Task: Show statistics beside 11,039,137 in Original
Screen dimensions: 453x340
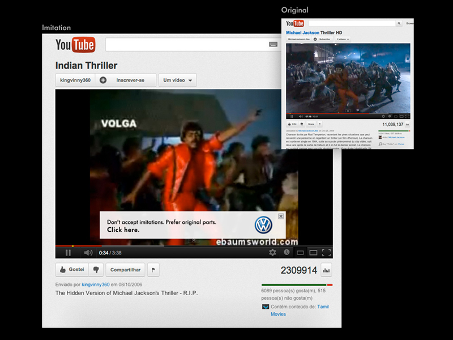Action: pos(407,125)
